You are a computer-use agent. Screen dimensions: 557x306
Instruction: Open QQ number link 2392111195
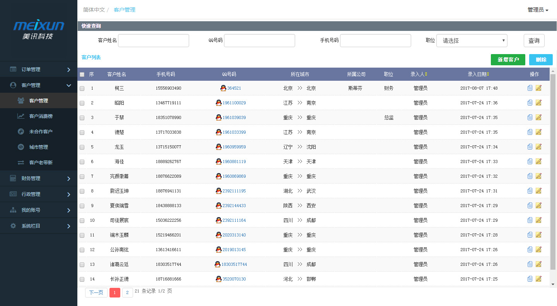point(234,191)
